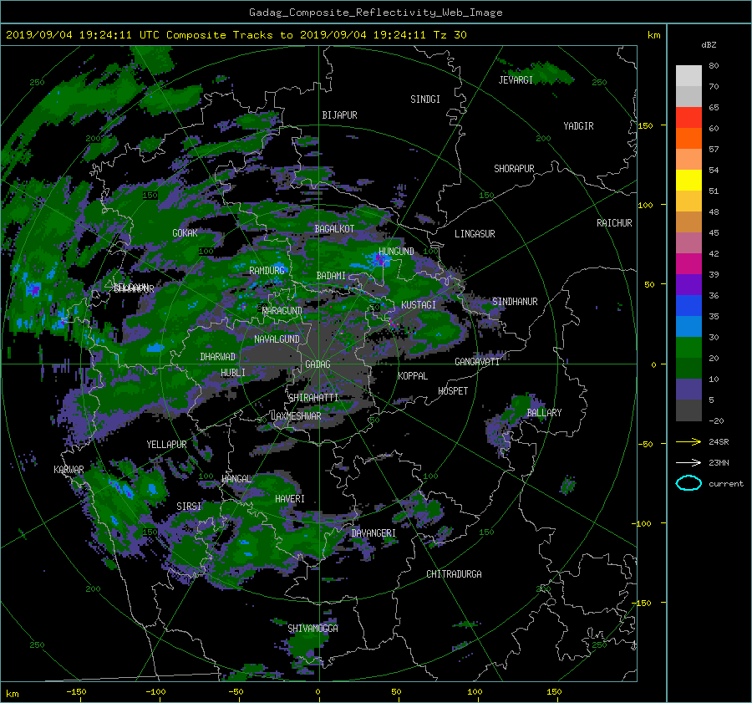Click the BIJAPUR city label

coord(339,115)
